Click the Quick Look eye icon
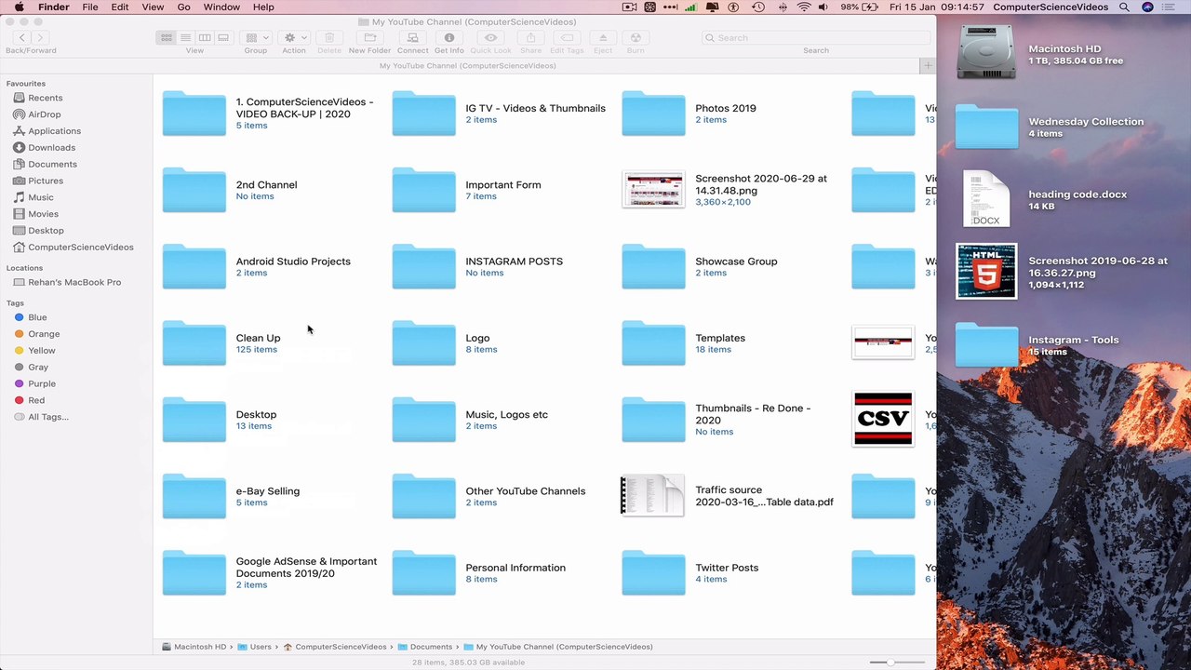Viewport: 1191px width, 670px height. click(491, 37)
